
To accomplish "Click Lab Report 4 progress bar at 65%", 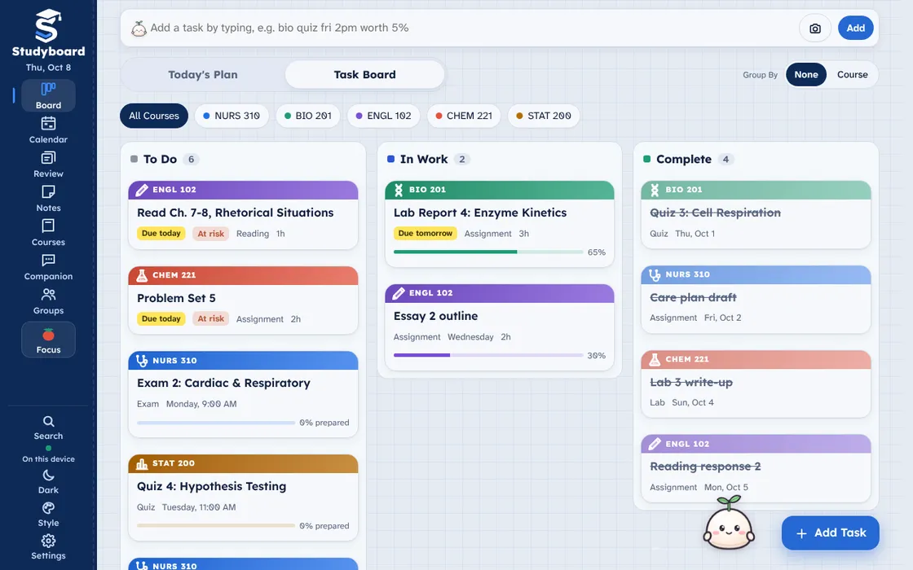I will coord(488,252).
